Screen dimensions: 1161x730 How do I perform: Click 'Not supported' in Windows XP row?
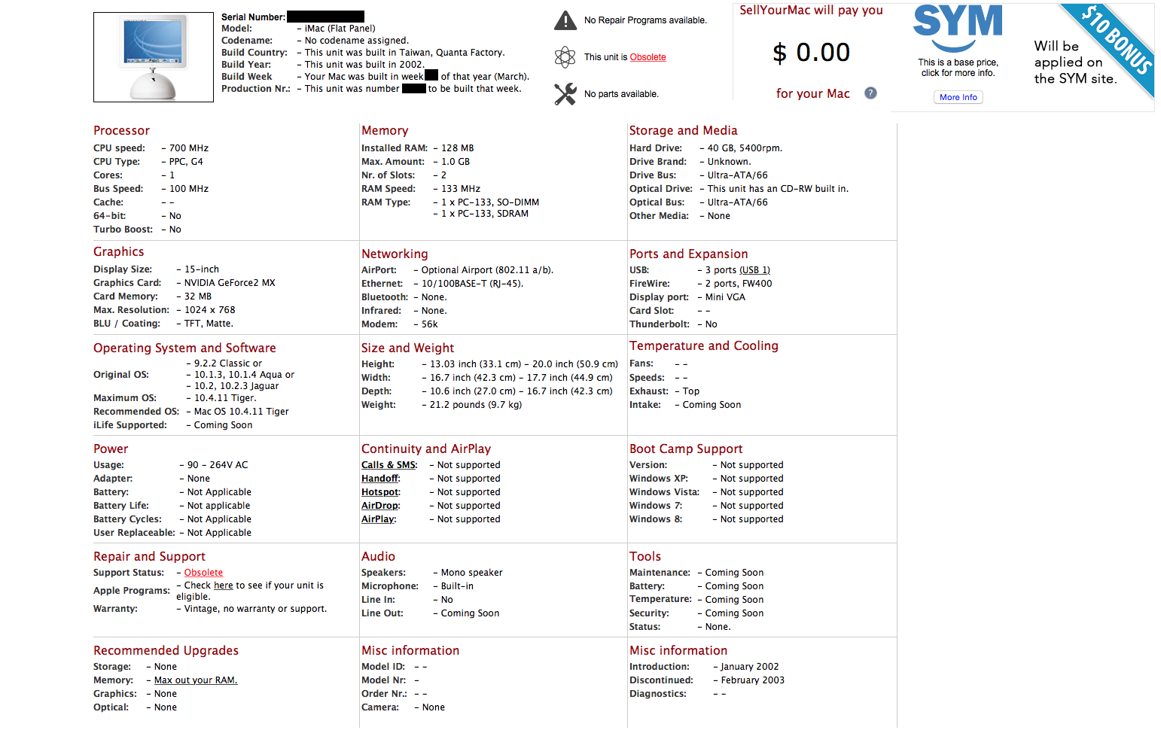[751, 479]
